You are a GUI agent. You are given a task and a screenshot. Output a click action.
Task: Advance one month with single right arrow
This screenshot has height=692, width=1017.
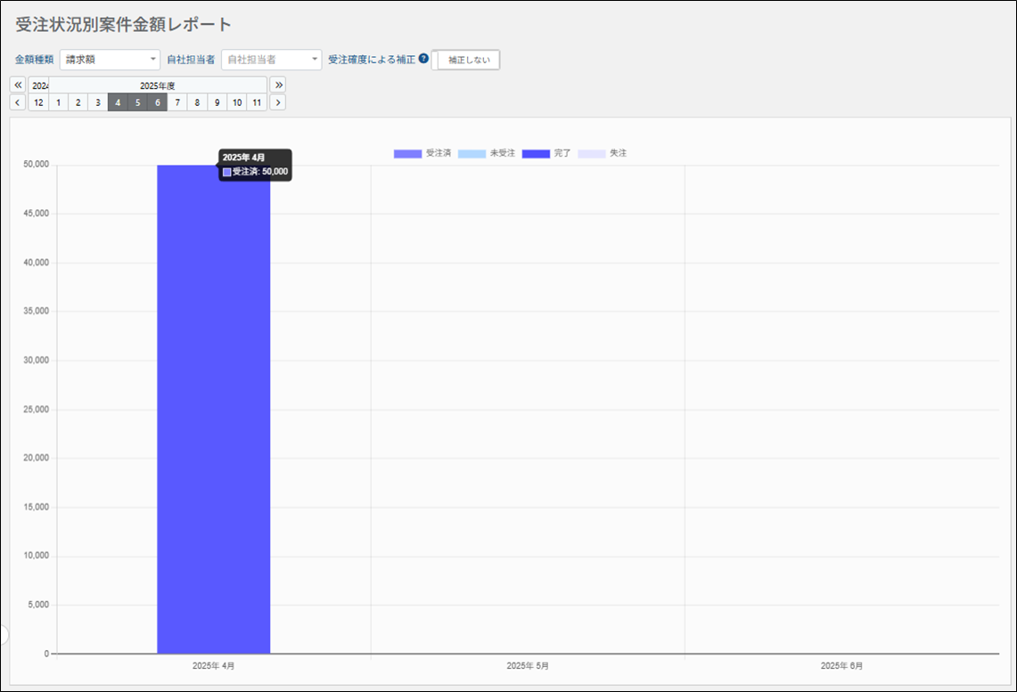[278, 102]
